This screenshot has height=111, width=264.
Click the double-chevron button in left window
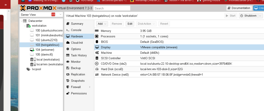coord(6,5)
